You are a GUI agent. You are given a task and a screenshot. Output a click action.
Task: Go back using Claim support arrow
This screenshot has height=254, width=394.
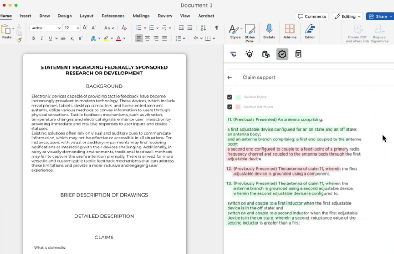(229, 78)
